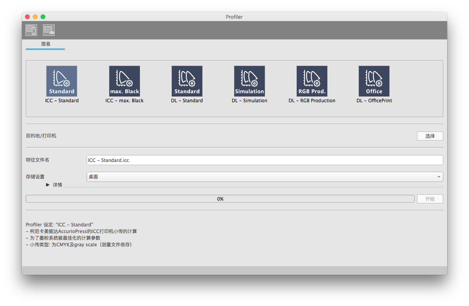469x306 pixels.
Task: Click the green zoom window button
Action: [43, 17]
